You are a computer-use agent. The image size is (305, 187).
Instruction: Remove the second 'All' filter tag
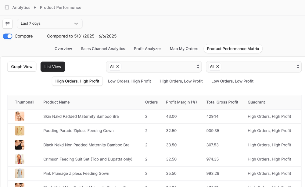[x=218, y=67]
